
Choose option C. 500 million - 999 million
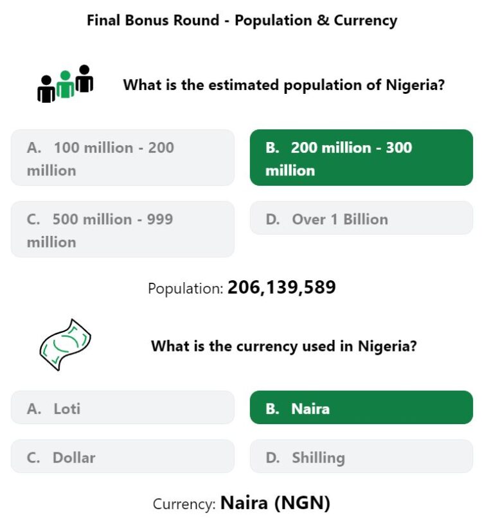(123, 229)
